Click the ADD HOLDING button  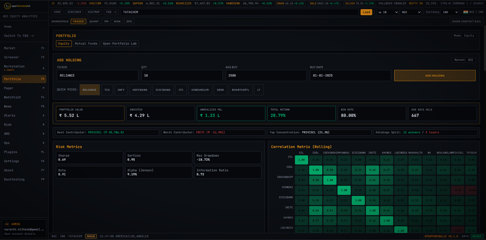[x=435, y=76]
